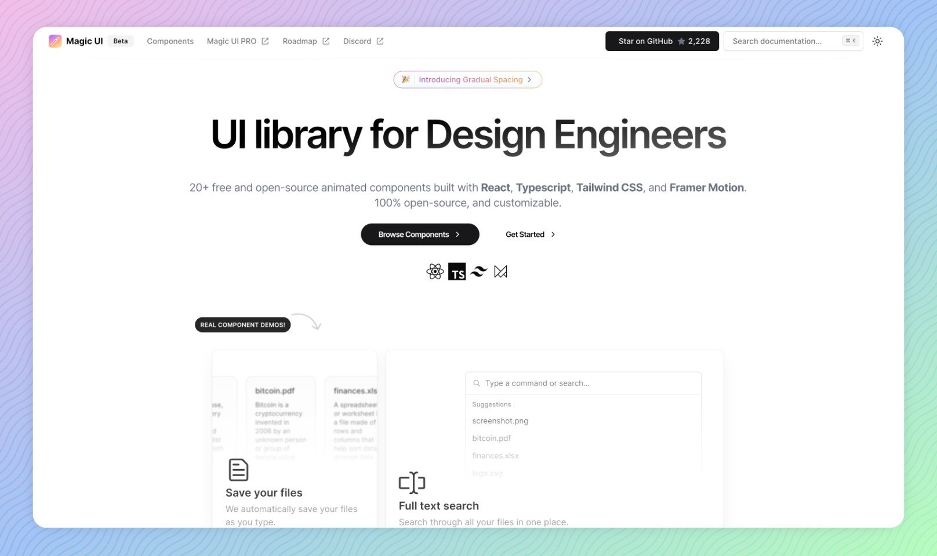This screenshot has height=556, width=937.
Task: Click the TypeScript TS logo icon
Action: pyautogui.click(x=457, y=272)
